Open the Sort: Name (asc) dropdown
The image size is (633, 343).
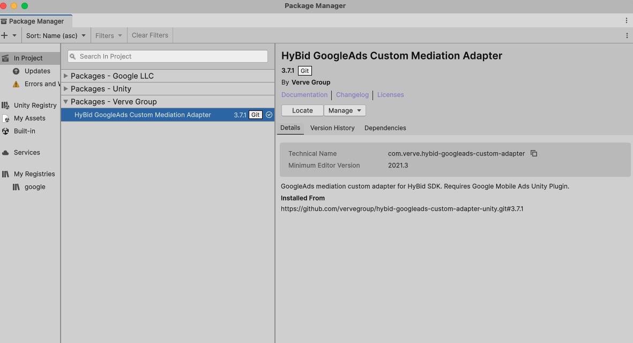tap(56, 35)
